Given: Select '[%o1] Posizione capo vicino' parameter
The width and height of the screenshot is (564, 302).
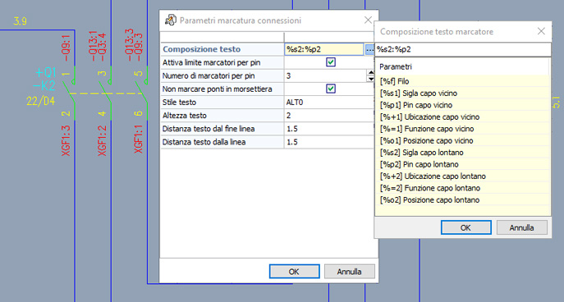Looking at the screenshot, I should click(x=463, y=140).
